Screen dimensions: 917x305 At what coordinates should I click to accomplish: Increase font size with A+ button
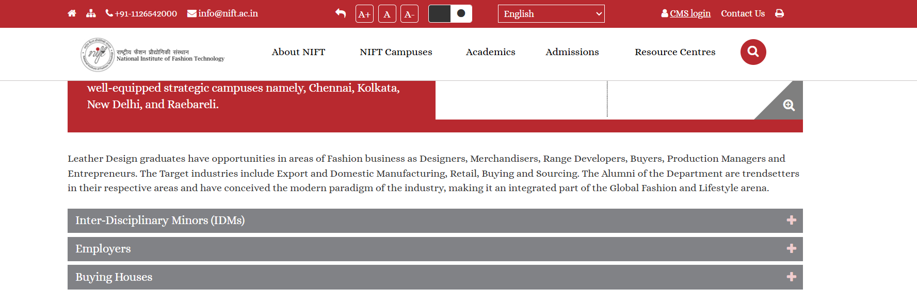[x=364, y=14]
